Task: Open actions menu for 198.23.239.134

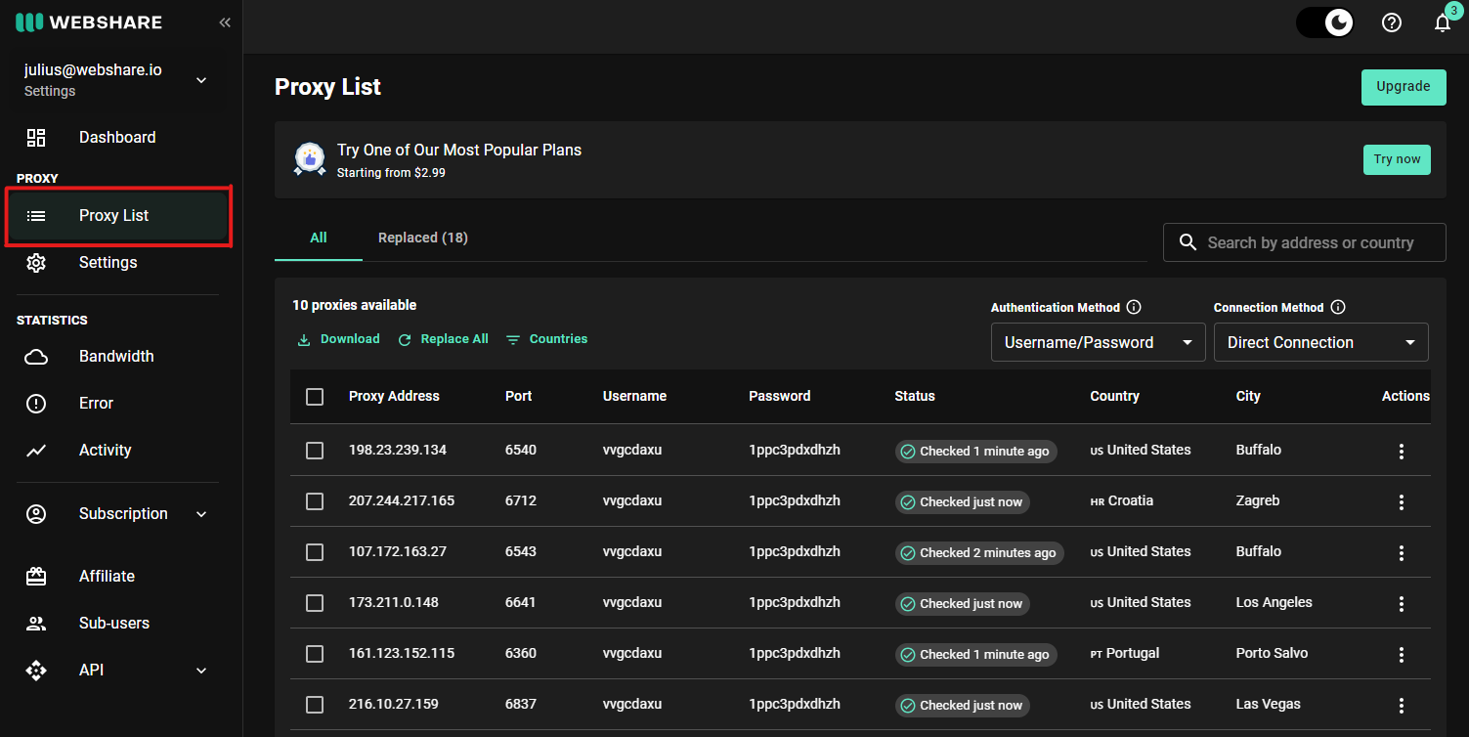Action: pyautogui.click(x=1402, y=452)
